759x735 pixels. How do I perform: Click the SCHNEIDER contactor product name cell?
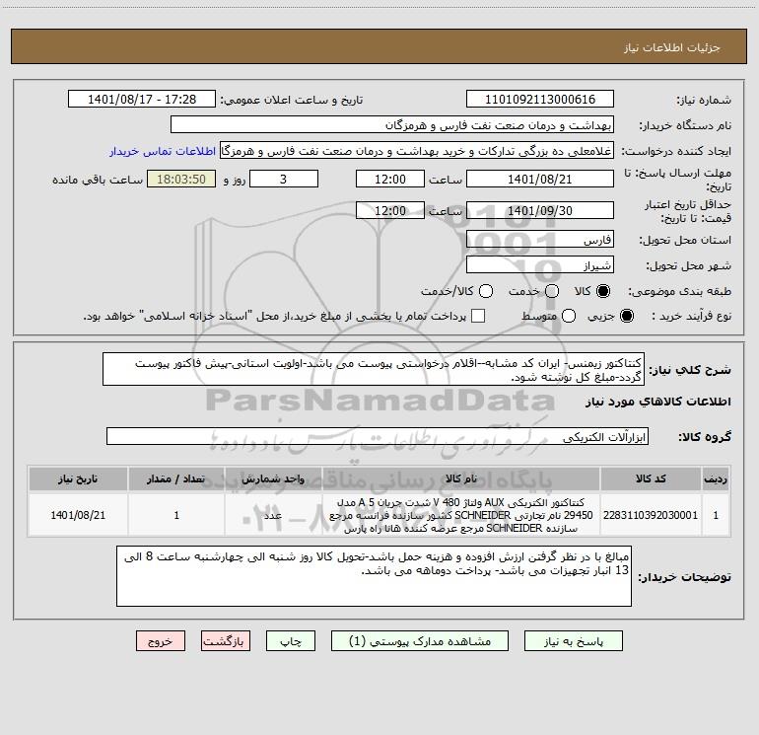pos(461,515)
